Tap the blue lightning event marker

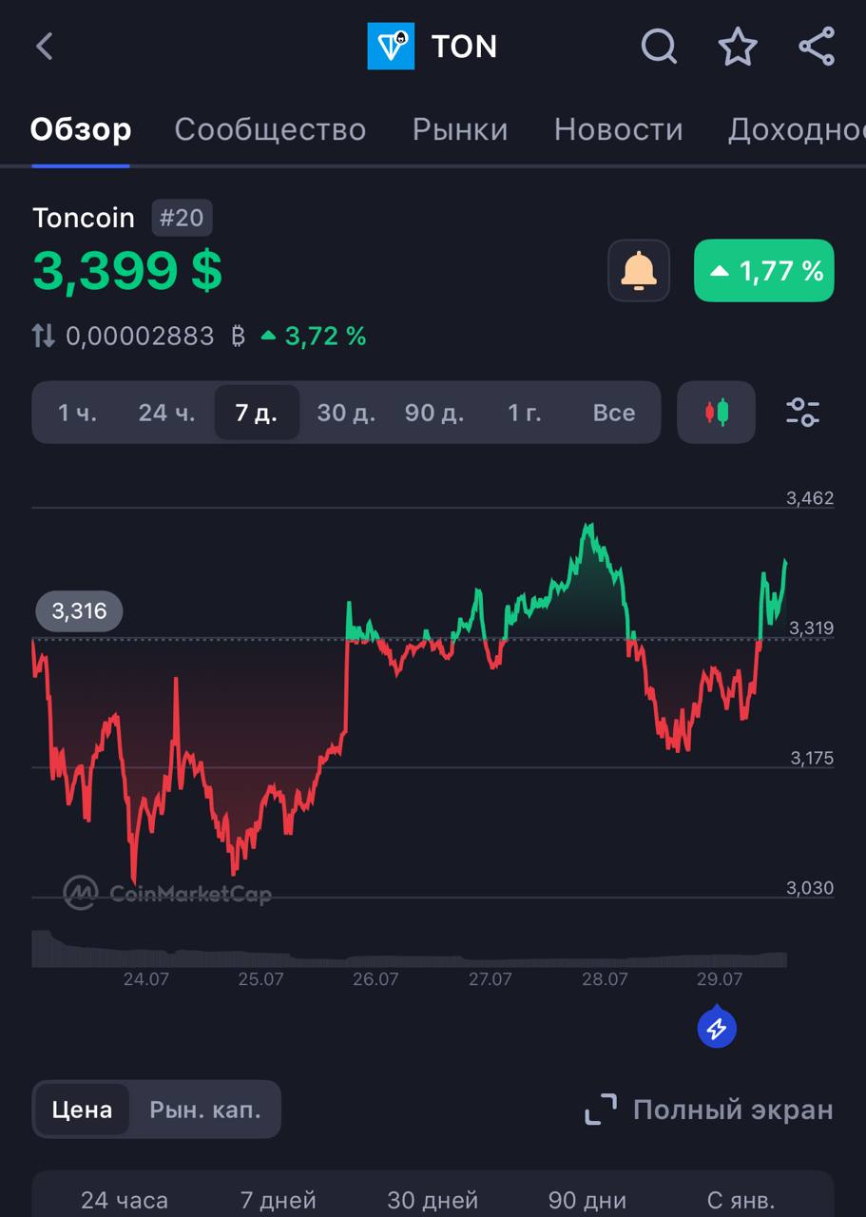tap(718, 1027)
